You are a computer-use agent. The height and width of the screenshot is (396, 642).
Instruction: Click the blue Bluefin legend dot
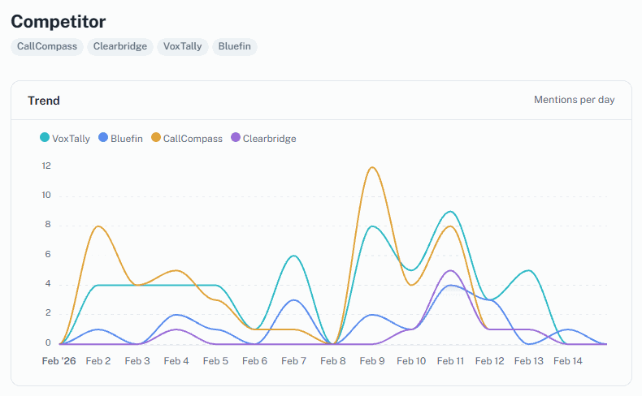point(103,138)
